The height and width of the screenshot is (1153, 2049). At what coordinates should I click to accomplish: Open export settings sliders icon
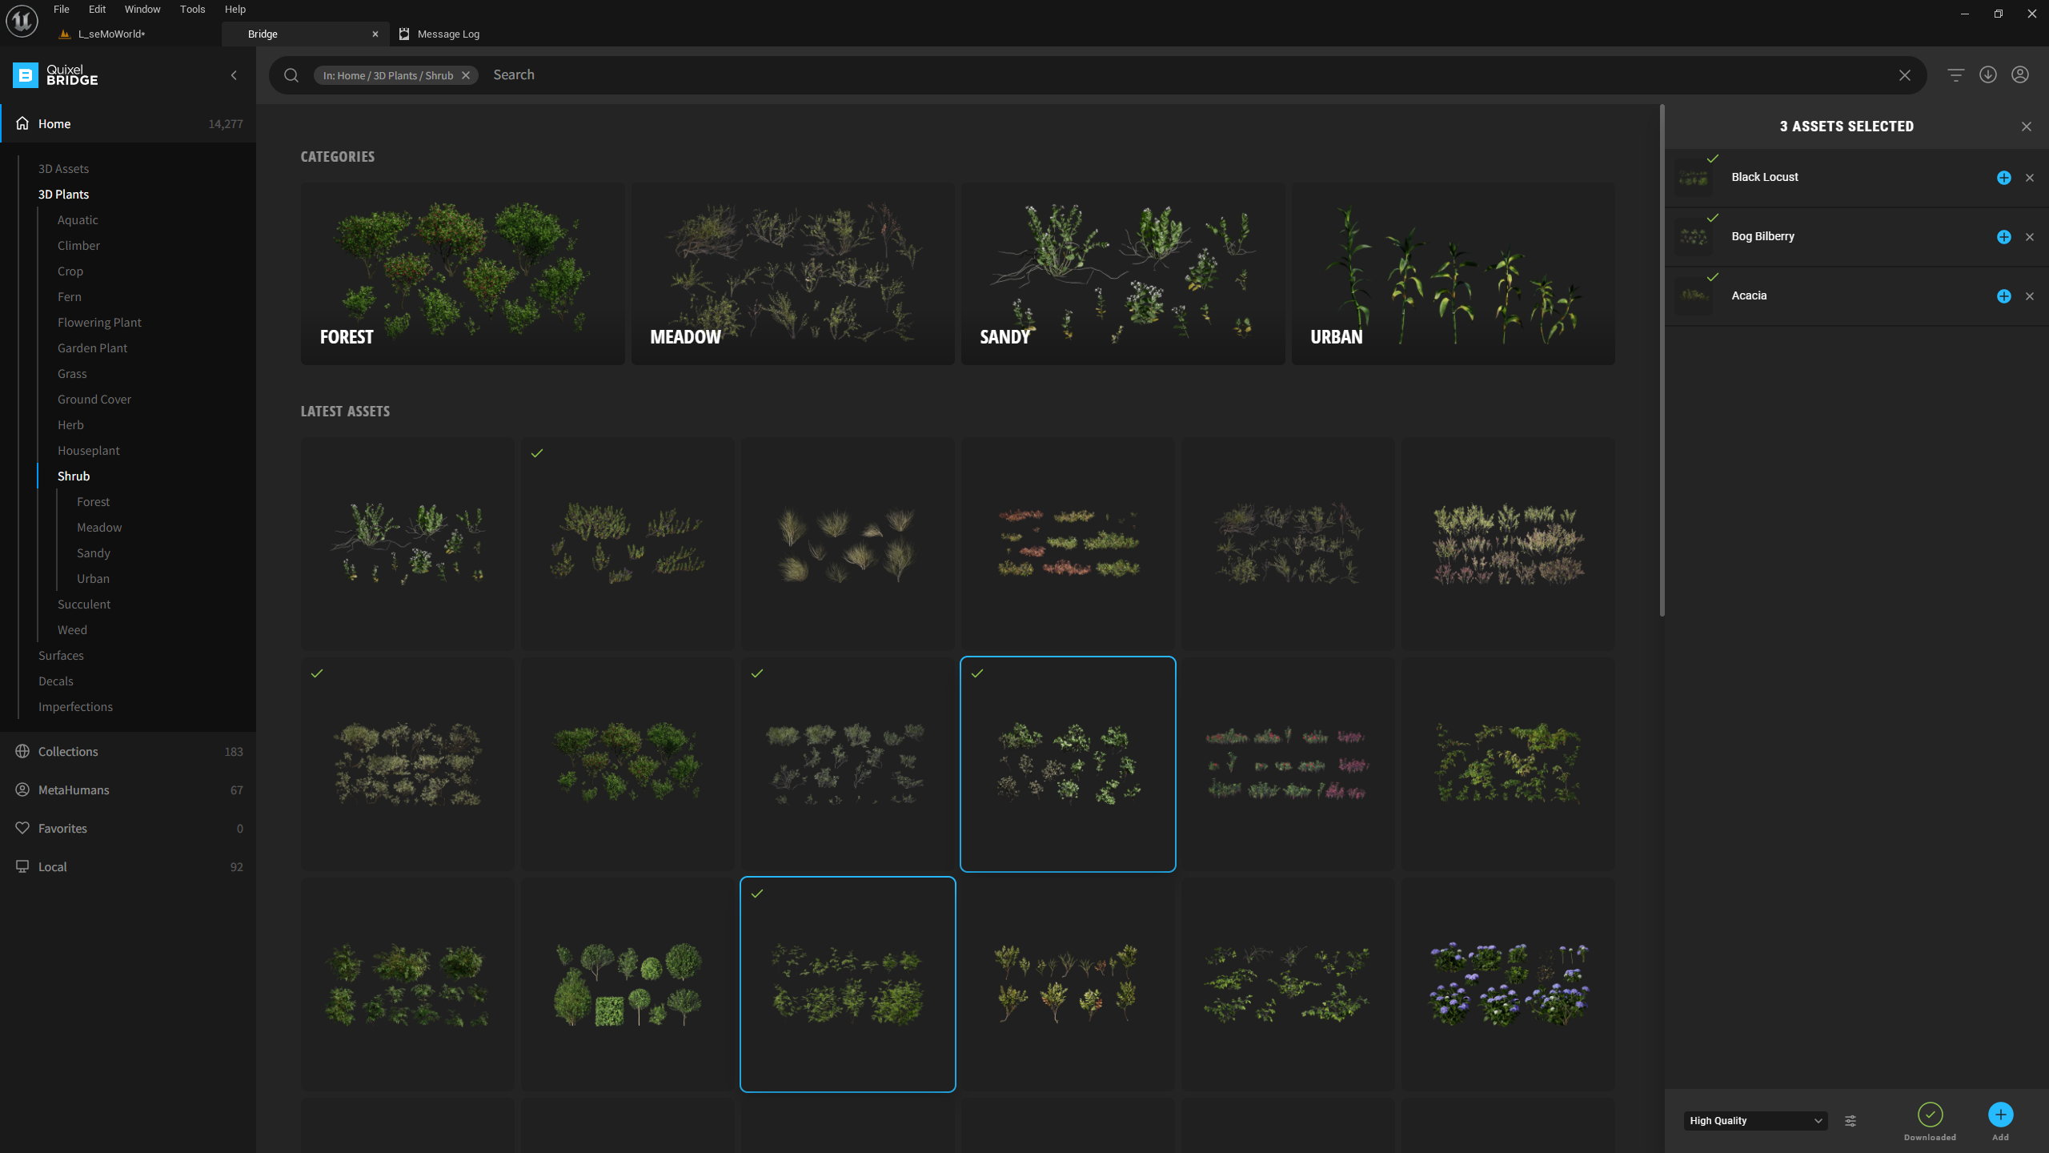[1851, 1121]
